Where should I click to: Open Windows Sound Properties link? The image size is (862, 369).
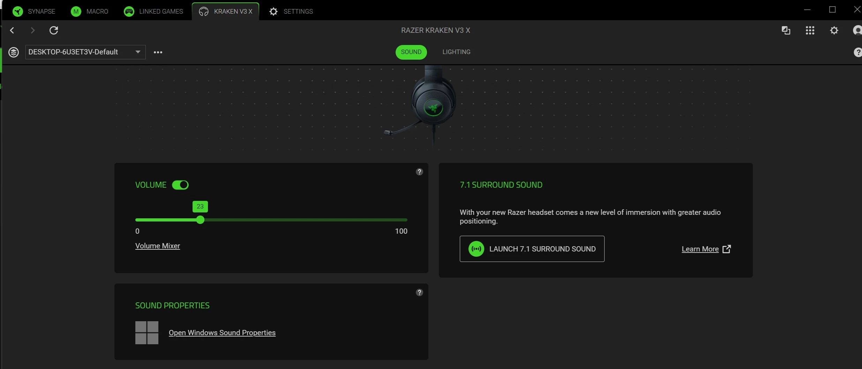[222, 333]
